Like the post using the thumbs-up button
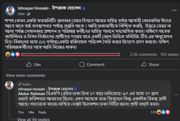The image size is (180, 121). coord(33,64)
